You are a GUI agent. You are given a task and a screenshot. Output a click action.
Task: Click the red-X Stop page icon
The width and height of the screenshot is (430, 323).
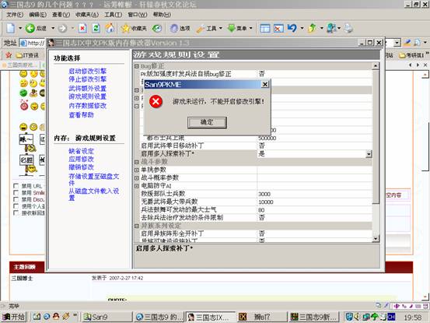(x=82, y=28)
